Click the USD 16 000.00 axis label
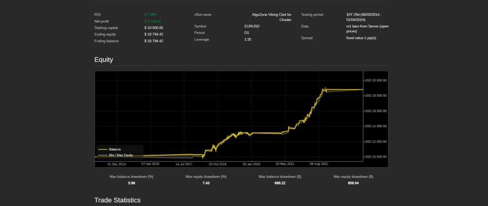This screenshot has width=488, height=206. coord(376,111)
